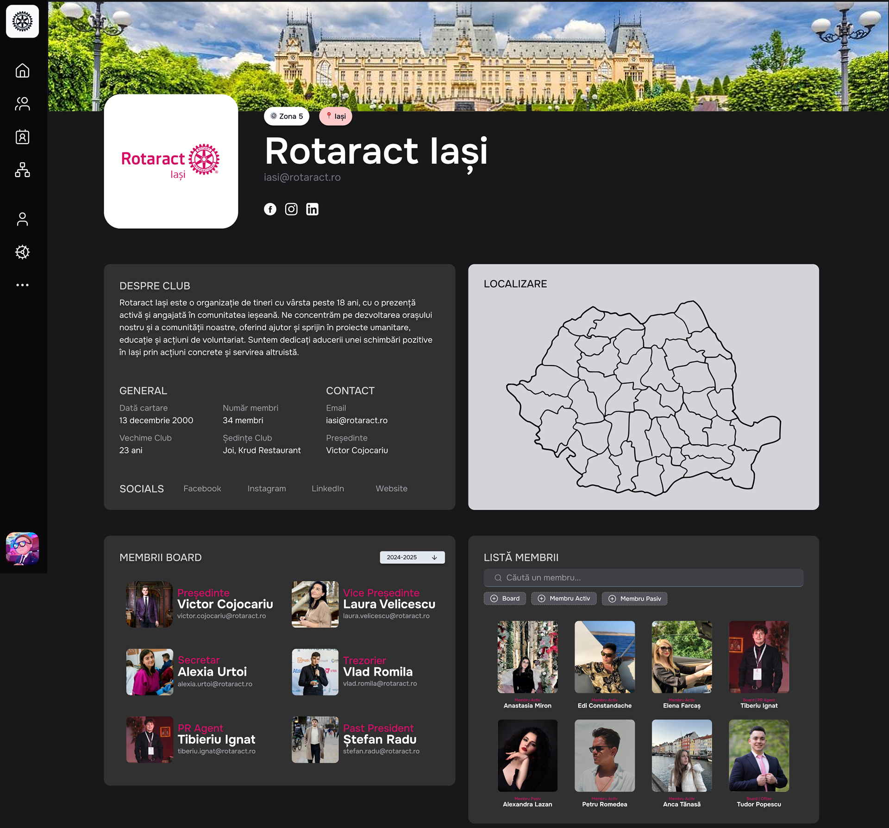This screenshot has height=828, width=889.
Task: Open the organization hierarchy icon
Action: (22, 170)
